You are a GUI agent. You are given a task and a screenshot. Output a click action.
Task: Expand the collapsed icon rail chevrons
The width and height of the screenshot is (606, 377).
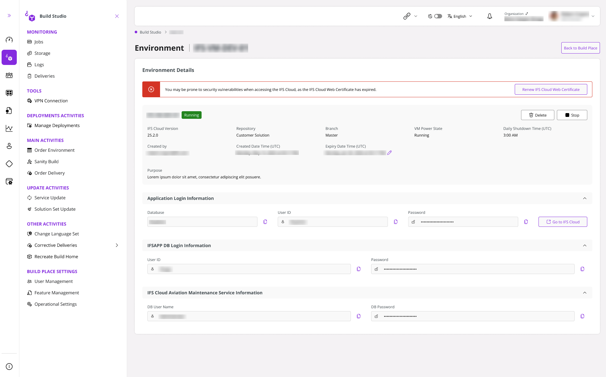[x=9, y=16]
